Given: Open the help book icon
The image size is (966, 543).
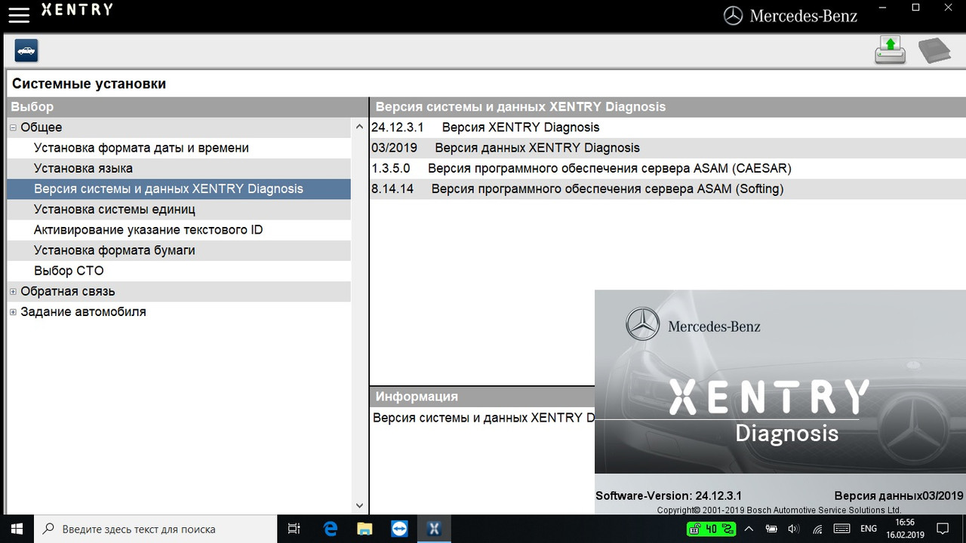Looking at the screenshot, I should pyautogui.click(x=934, y=51).
